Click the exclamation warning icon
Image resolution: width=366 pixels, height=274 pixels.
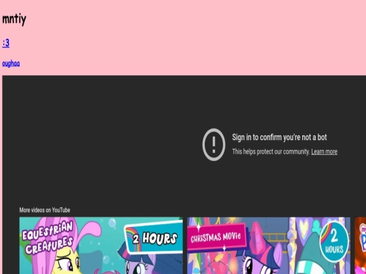click(x=213, y=145)
